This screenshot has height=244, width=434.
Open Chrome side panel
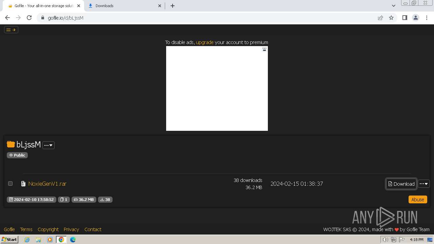click(405, 18)
